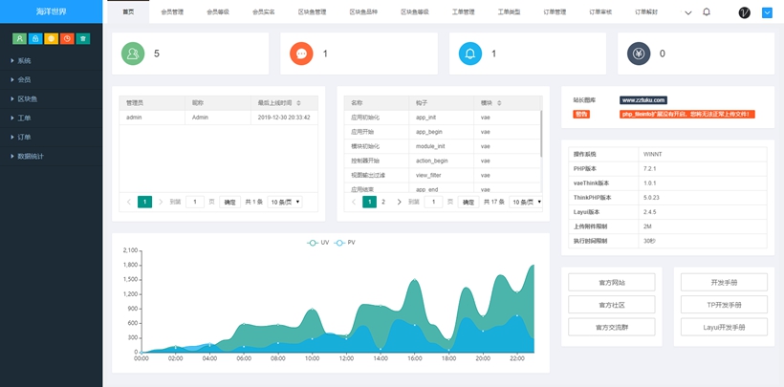Click the green members stat icon

(x=133, y=54)
